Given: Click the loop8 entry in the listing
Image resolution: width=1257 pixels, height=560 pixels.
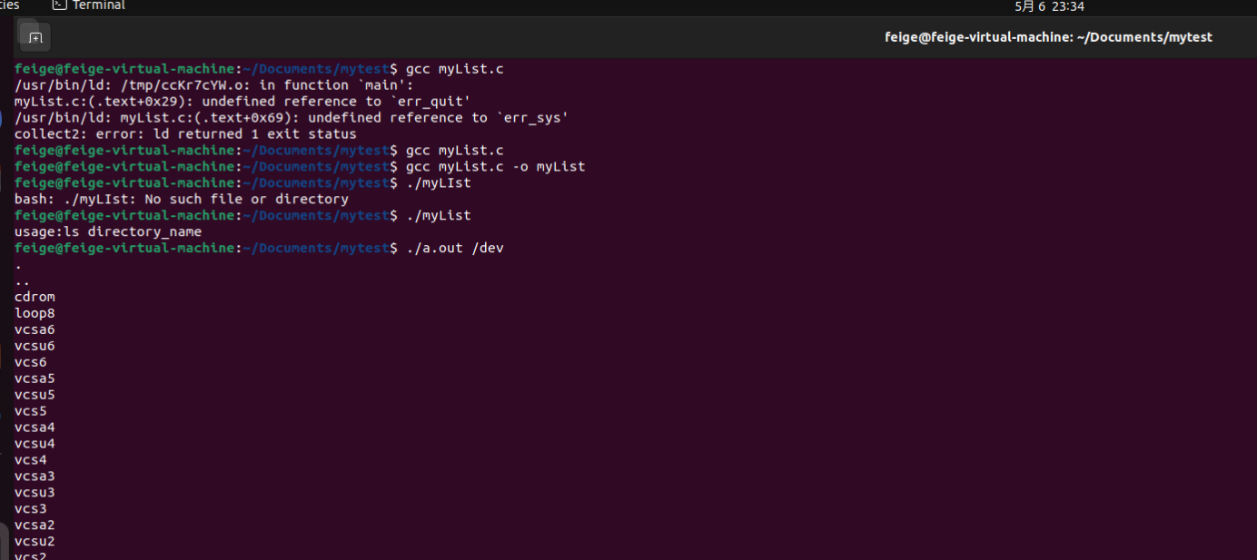Looking at the screenshot, I should click(35, 314).
